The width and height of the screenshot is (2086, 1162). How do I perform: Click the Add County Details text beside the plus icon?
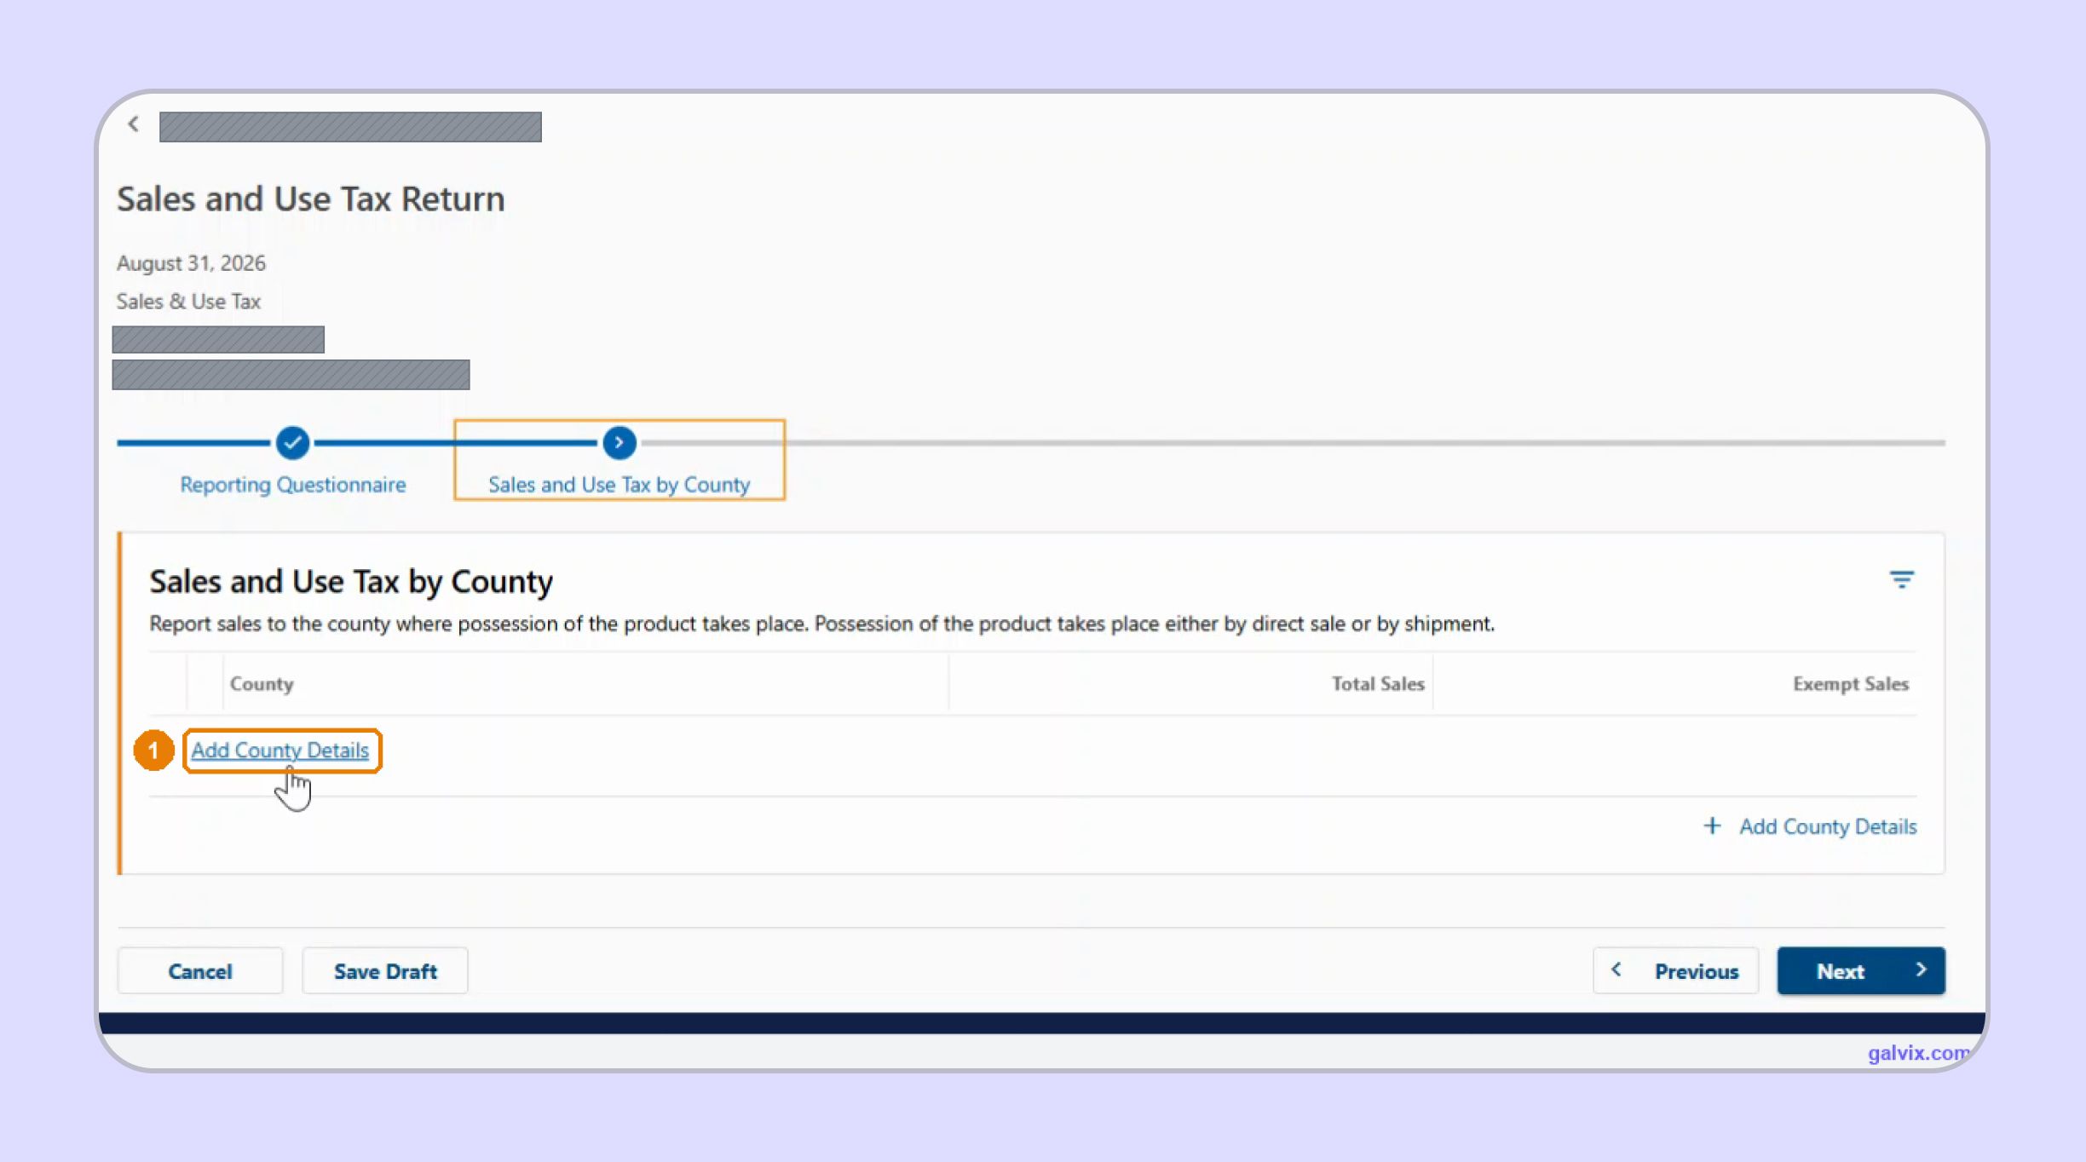pyautogui.click(x=1828, y=826)
